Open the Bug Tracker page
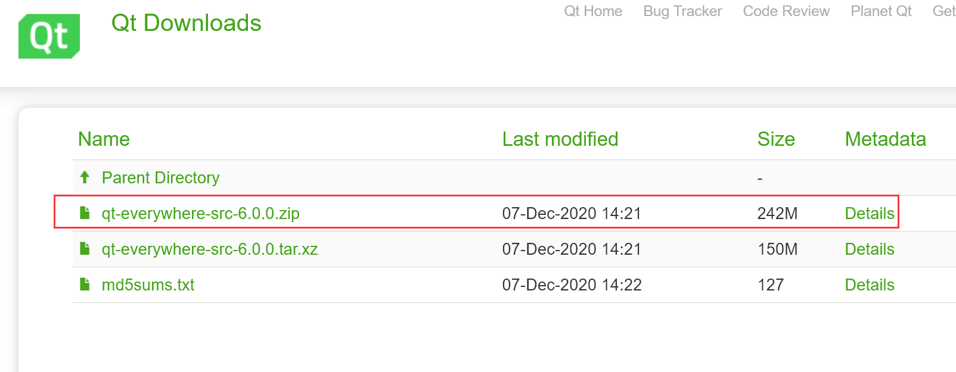This screenshot has height=372, width=956. click(x=682, y=11)
